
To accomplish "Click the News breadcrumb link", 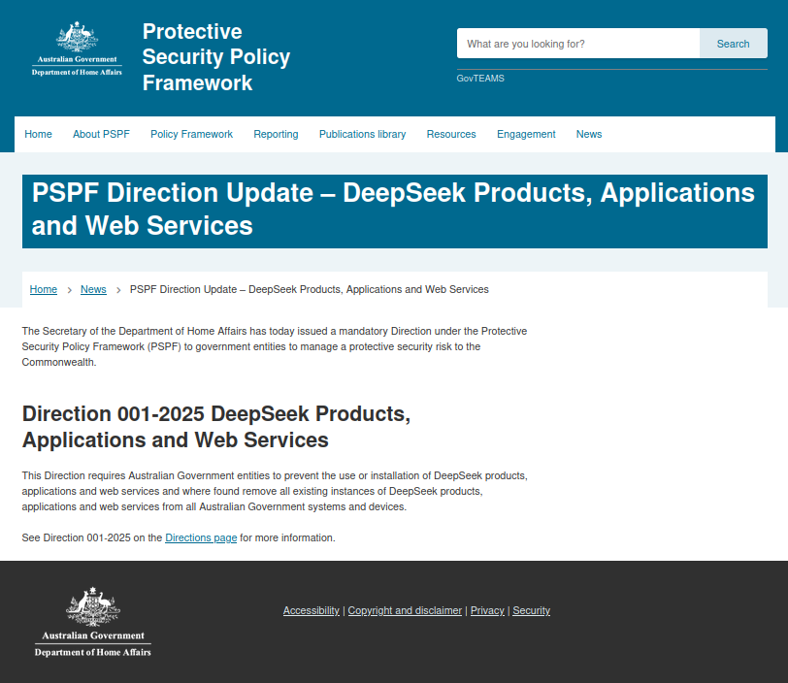I will click(x=93, y=289).
